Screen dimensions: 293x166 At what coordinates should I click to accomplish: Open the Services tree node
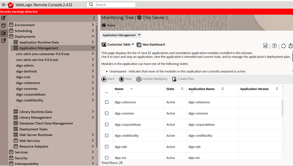(x=21, y=152)
